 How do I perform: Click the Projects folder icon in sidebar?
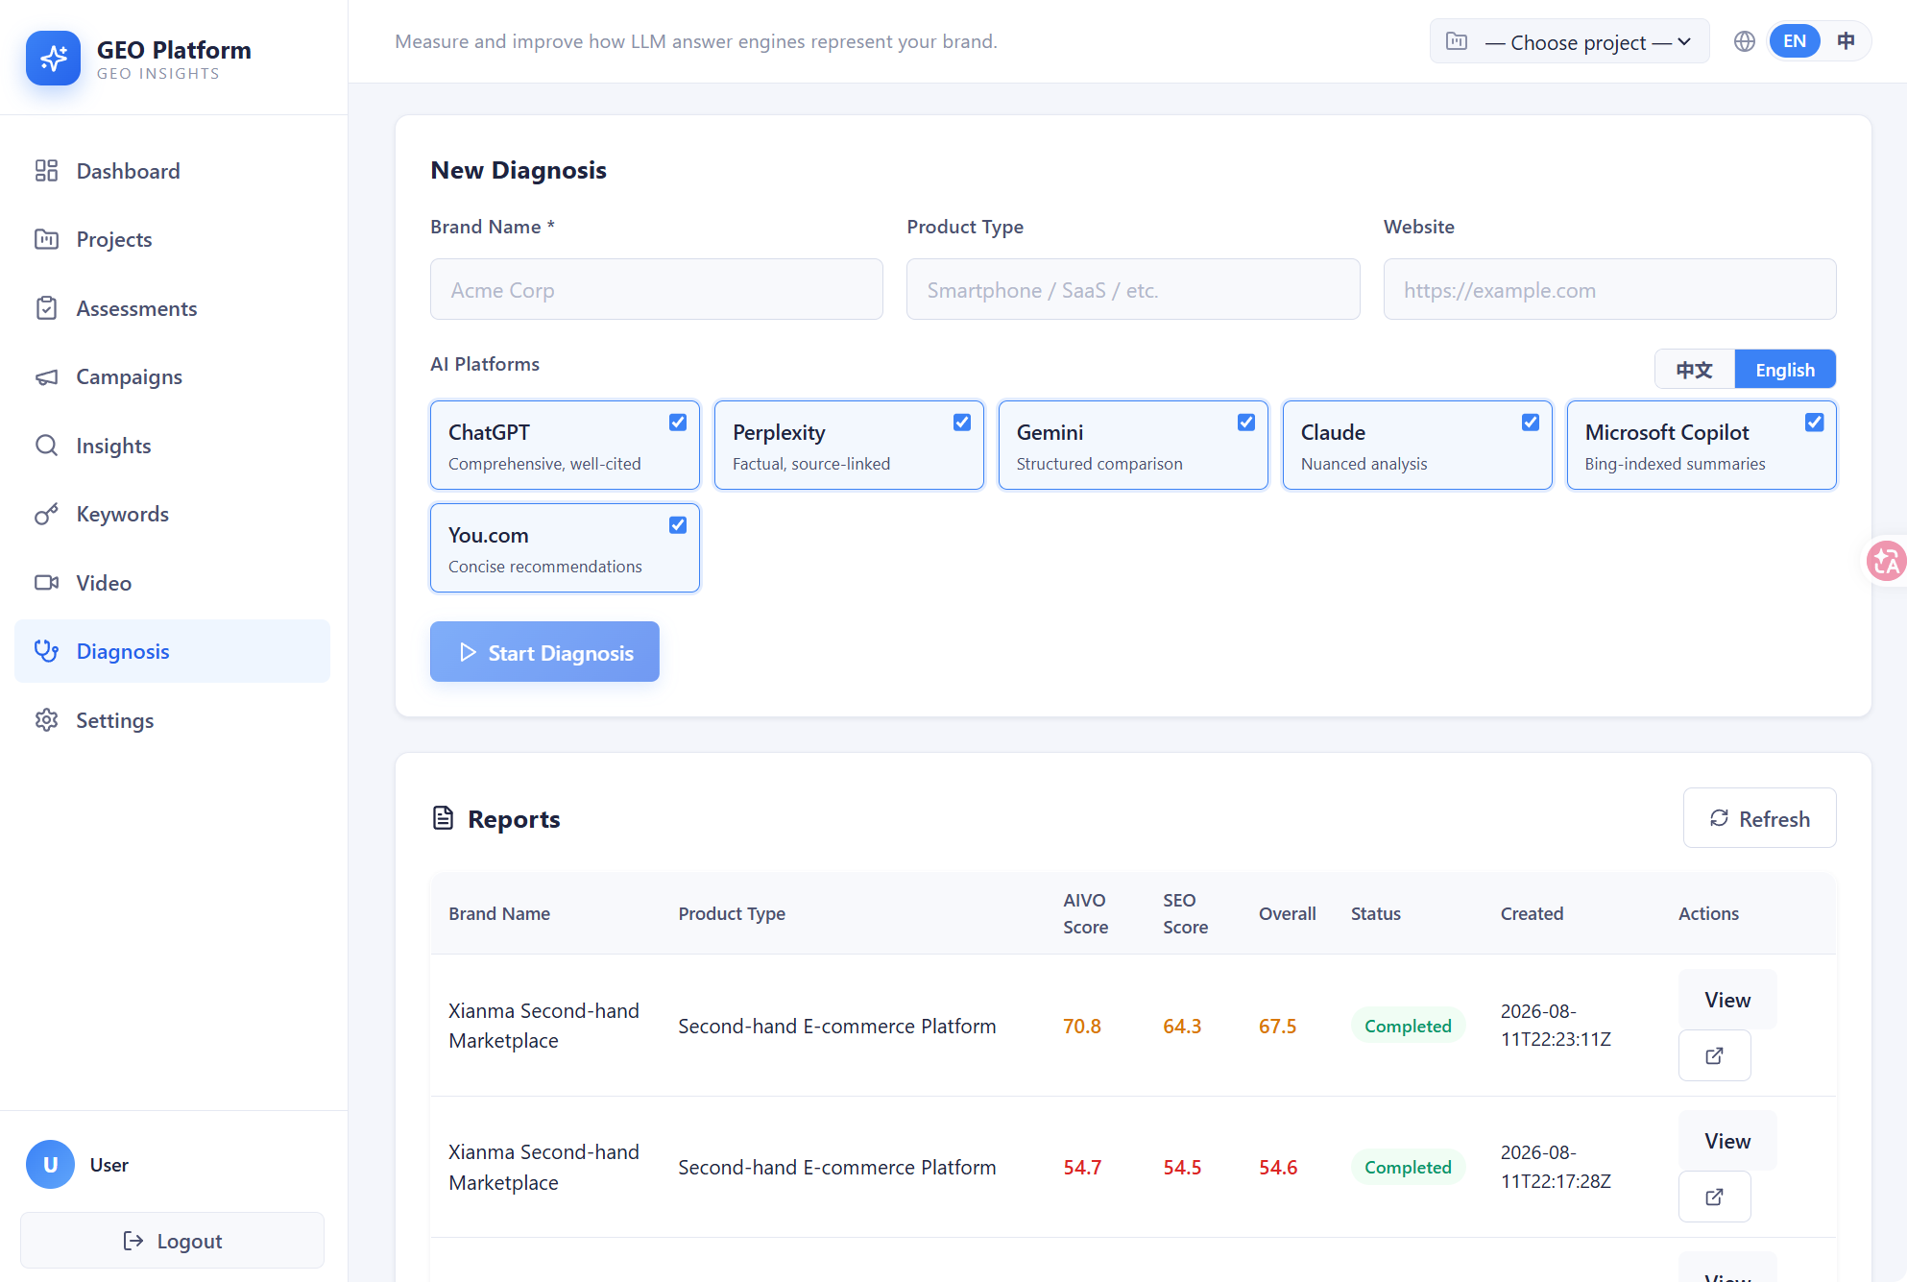(x=46, y=239)
